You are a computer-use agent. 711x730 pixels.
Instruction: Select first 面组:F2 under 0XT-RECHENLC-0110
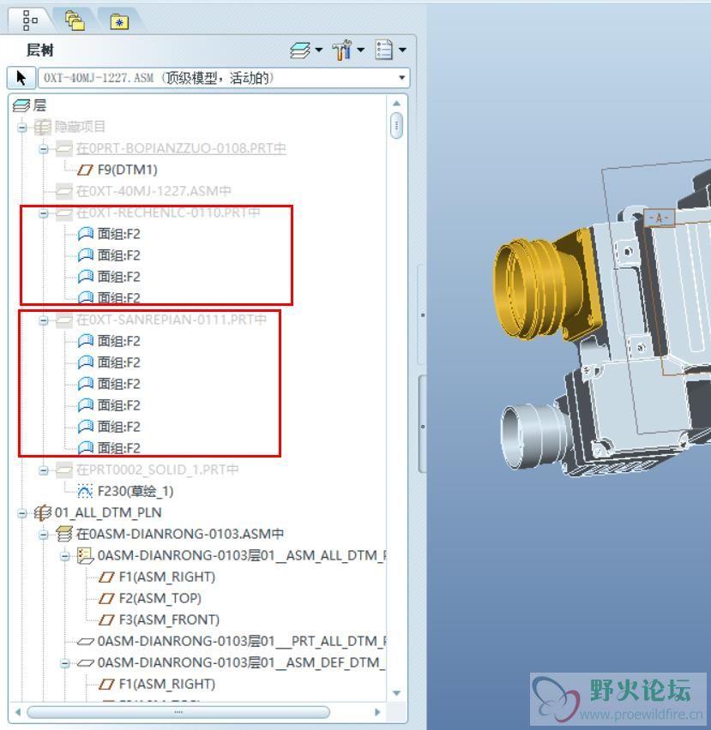[x=119, y=234]
